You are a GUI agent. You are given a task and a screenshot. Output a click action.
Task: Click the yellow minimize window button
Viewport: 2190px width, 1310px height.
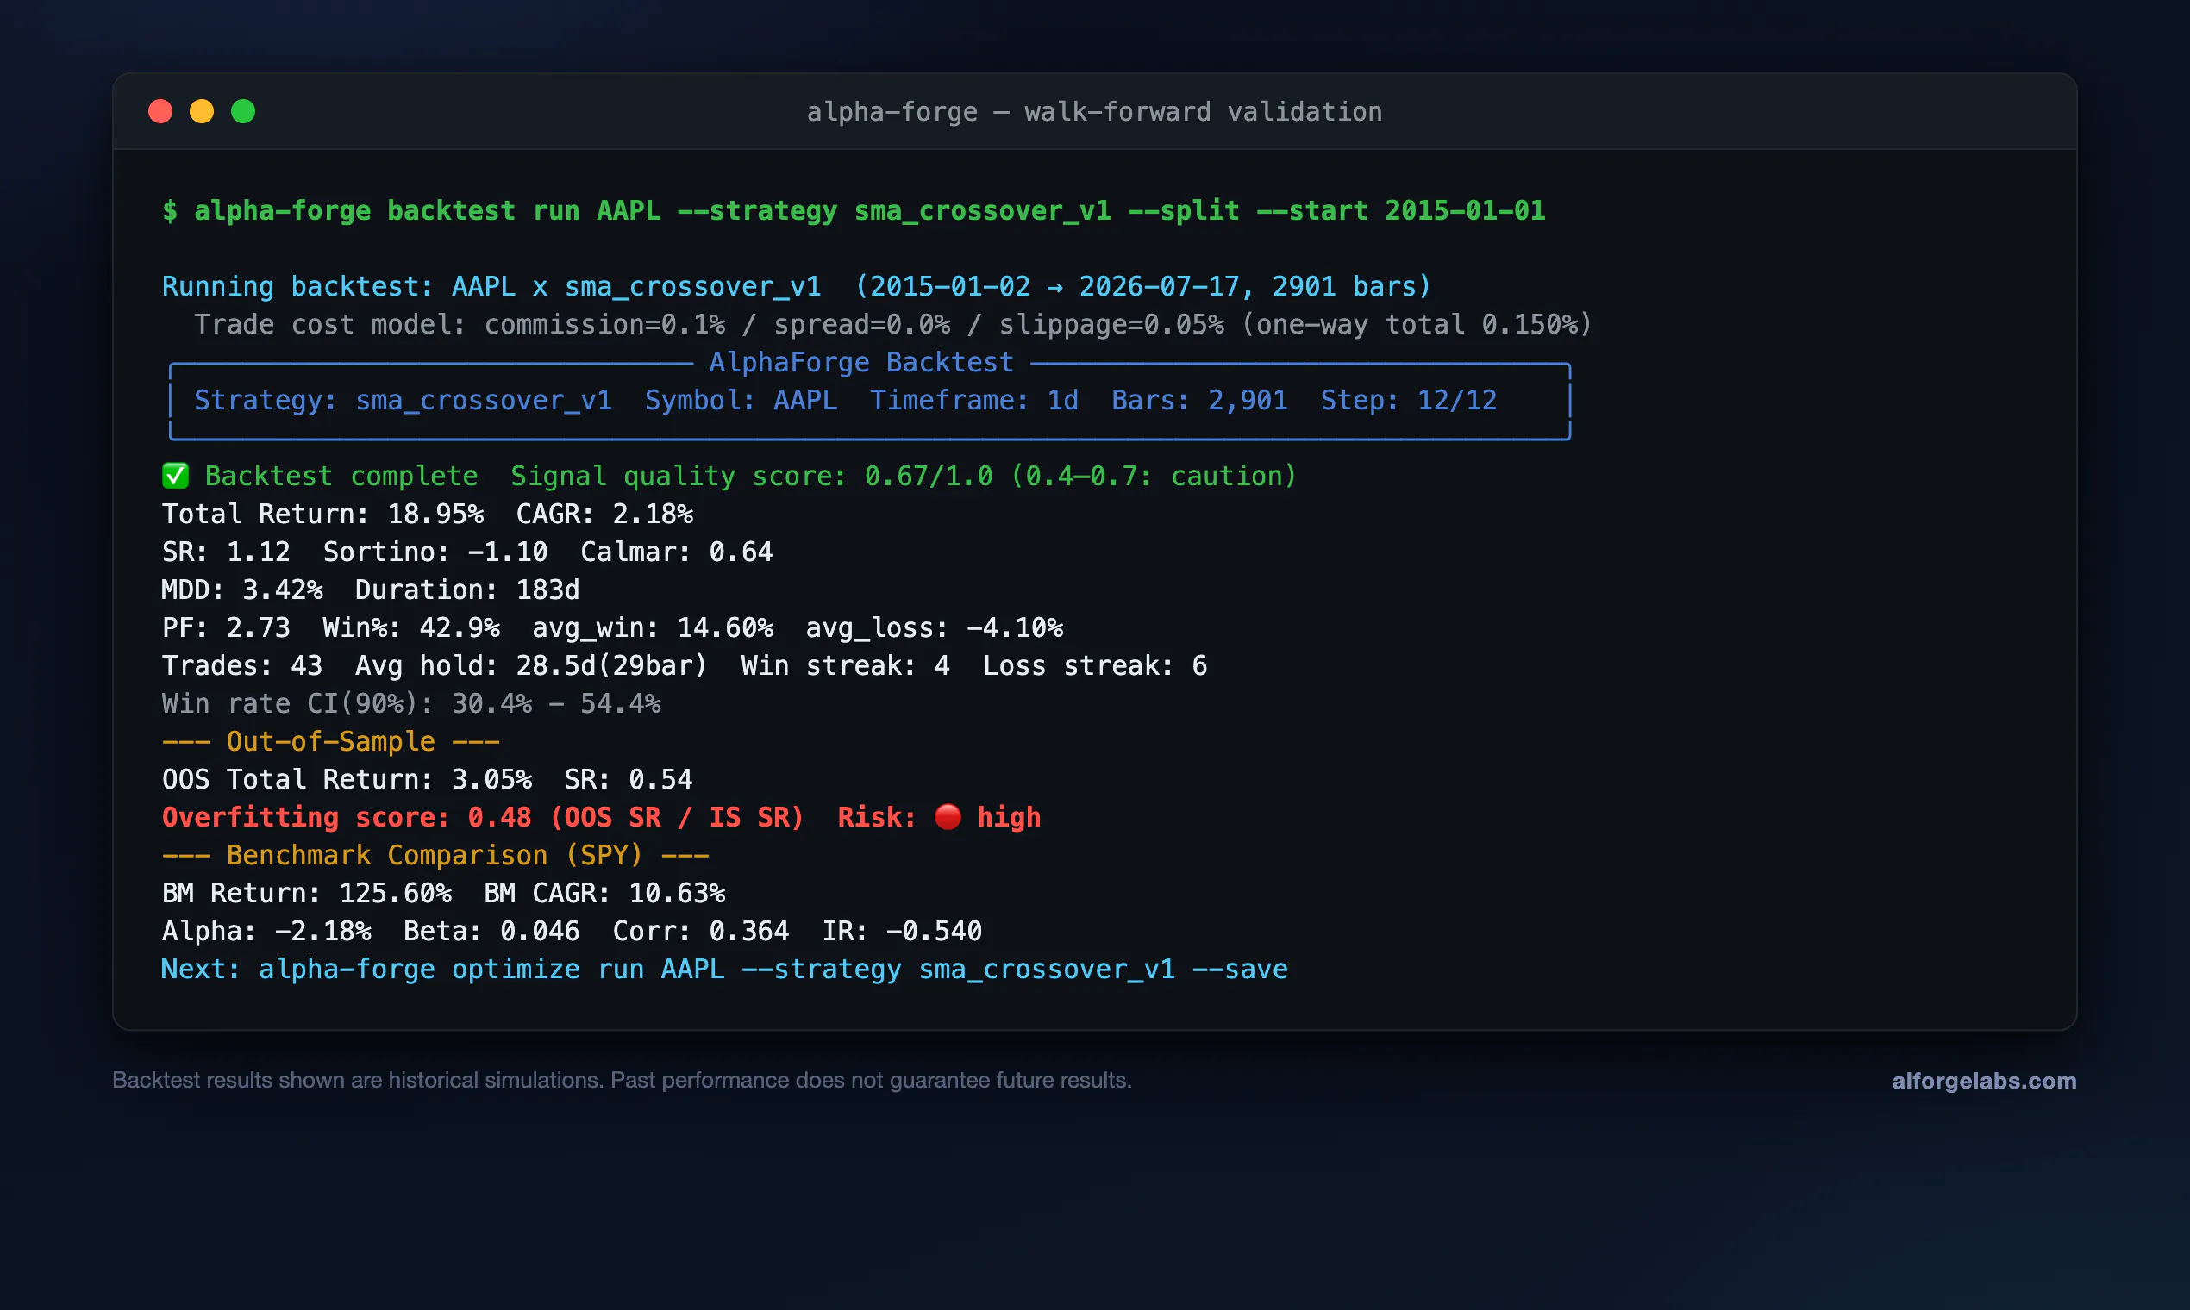202,111
